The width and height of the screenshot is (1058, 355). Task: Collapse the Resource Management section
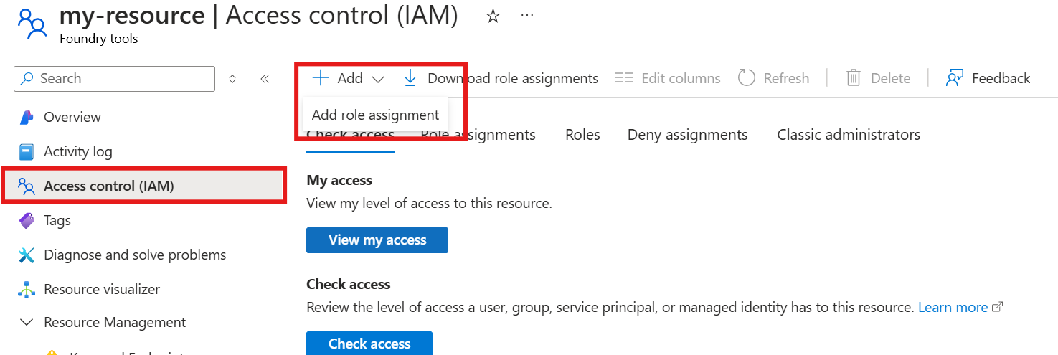pyautogui.click(x=27, y=323)
